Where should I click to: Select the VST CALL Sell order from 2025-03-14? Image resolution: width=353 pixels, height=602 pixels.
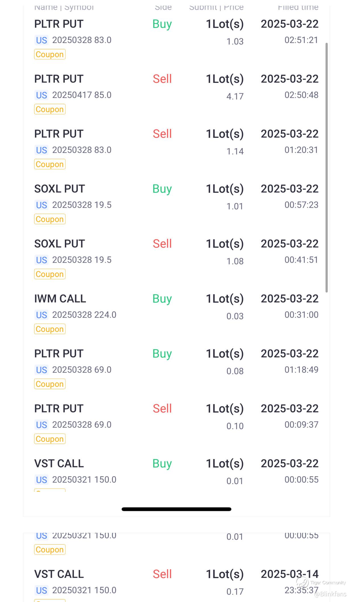[x=59, y=574]
